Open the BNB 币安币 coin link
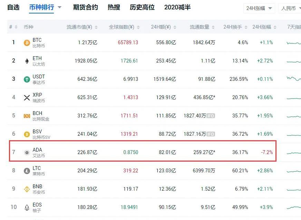Image resolution: width=301 pixels, height=220 pixels. click(x=39, y=189)
